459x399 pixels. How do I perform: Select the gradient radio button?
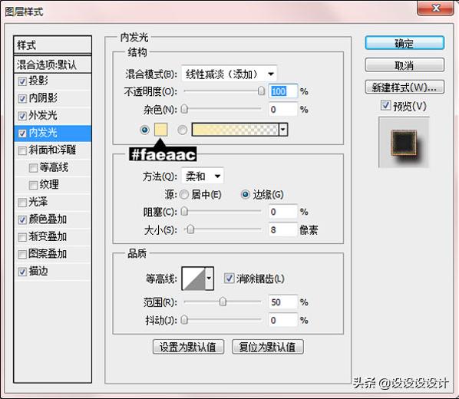(183, 130)
